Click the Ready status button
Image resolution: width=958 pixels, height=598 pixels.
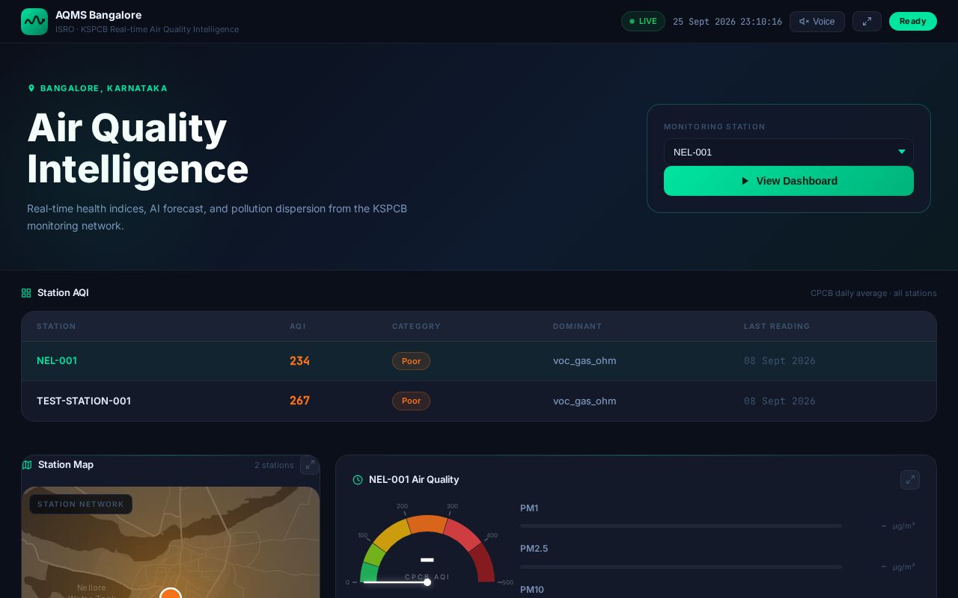tap(913, 22)
